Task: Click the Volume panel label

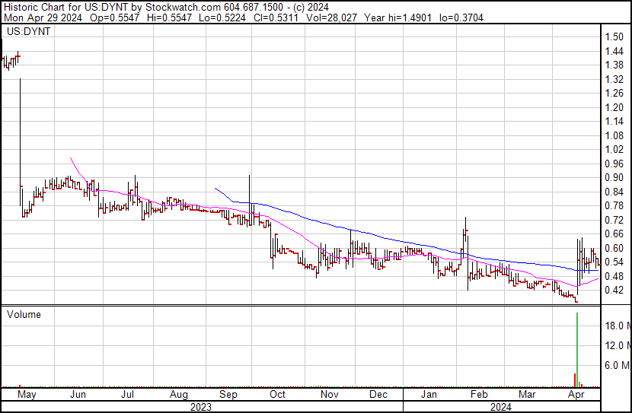Action: click(24, 314)
